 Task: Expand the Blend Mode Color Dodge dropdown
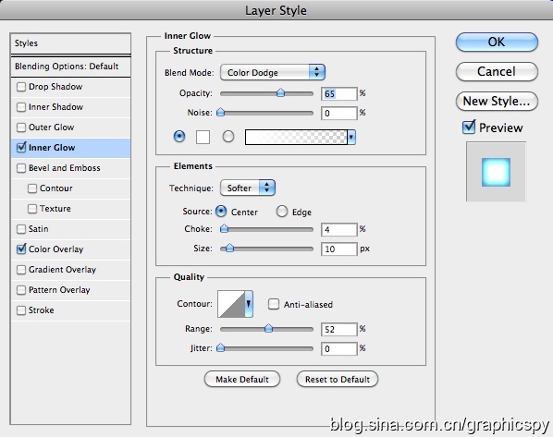(x=273, y=72)
